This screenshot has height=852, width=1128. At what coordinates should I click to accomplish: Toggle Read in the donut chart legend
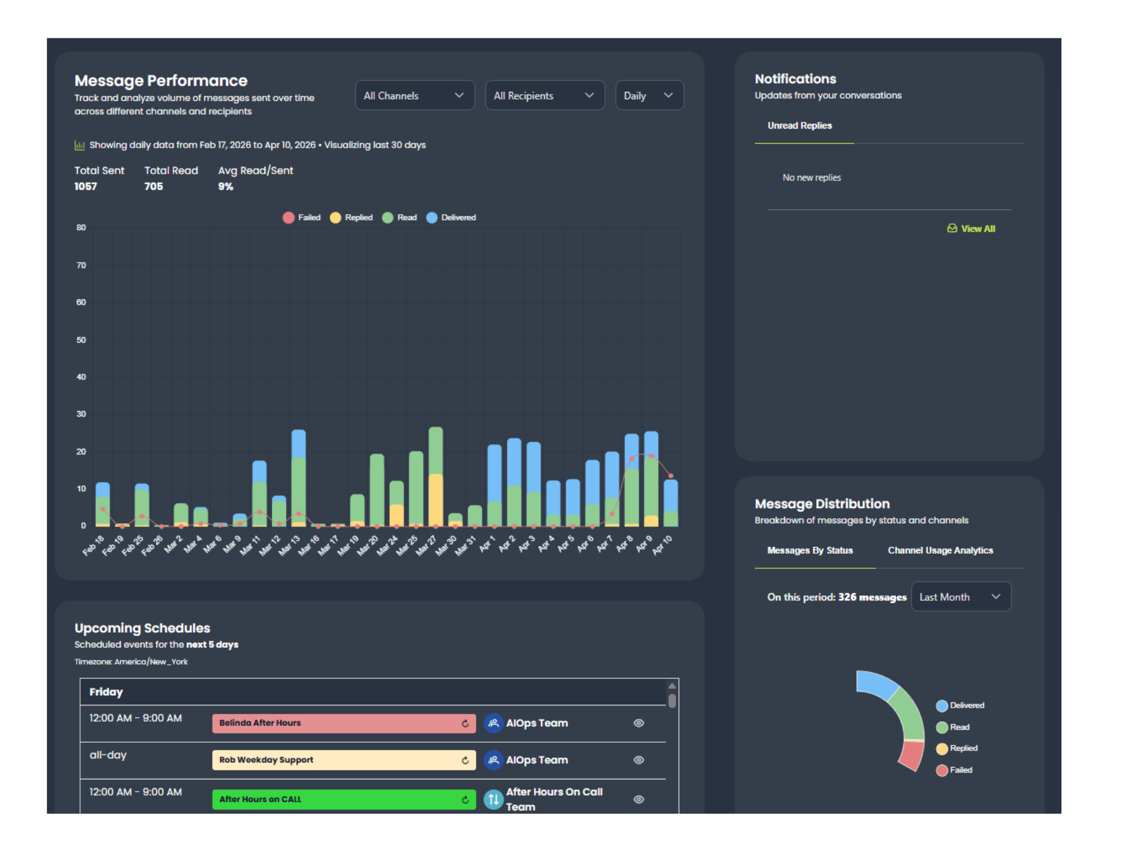[x=953, y=727]
